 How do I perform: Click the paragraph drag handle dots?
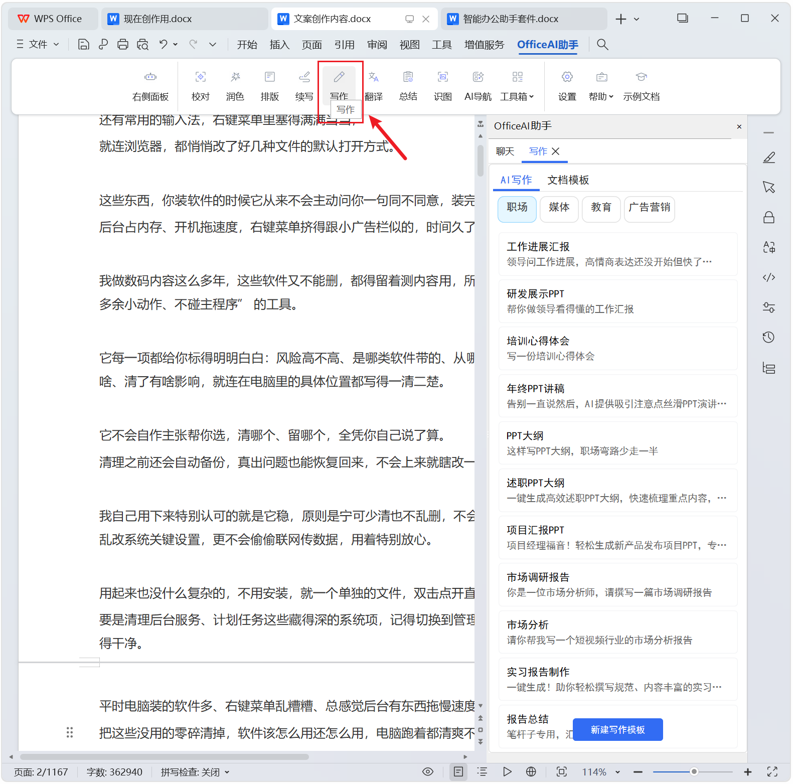tap(70, 733)
